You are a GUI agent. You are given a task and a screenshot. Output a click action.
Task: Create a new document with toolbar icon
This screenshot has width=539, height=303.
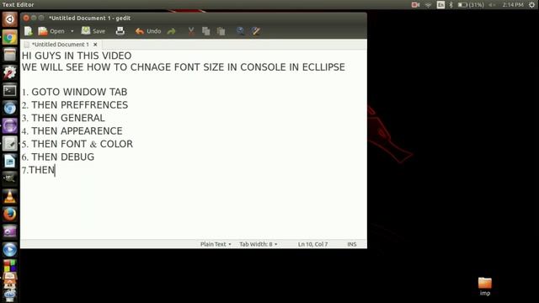pos(28,31)
